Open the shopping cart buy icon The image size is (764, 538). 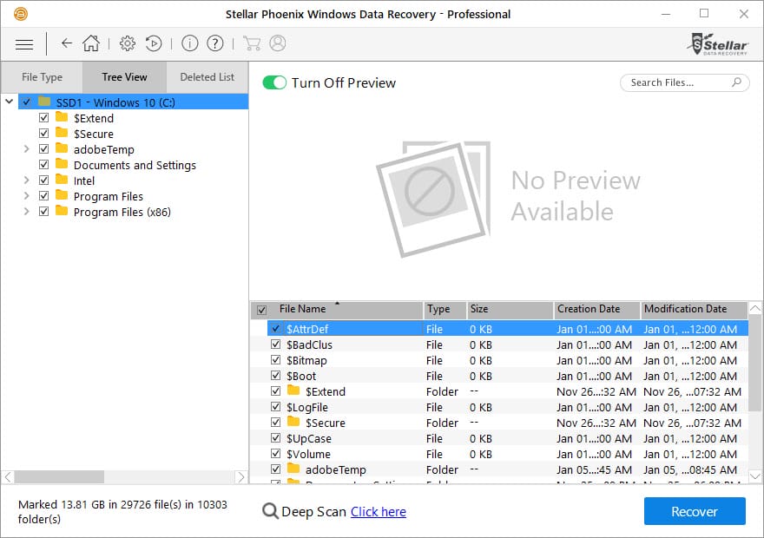tap(252, 43)
